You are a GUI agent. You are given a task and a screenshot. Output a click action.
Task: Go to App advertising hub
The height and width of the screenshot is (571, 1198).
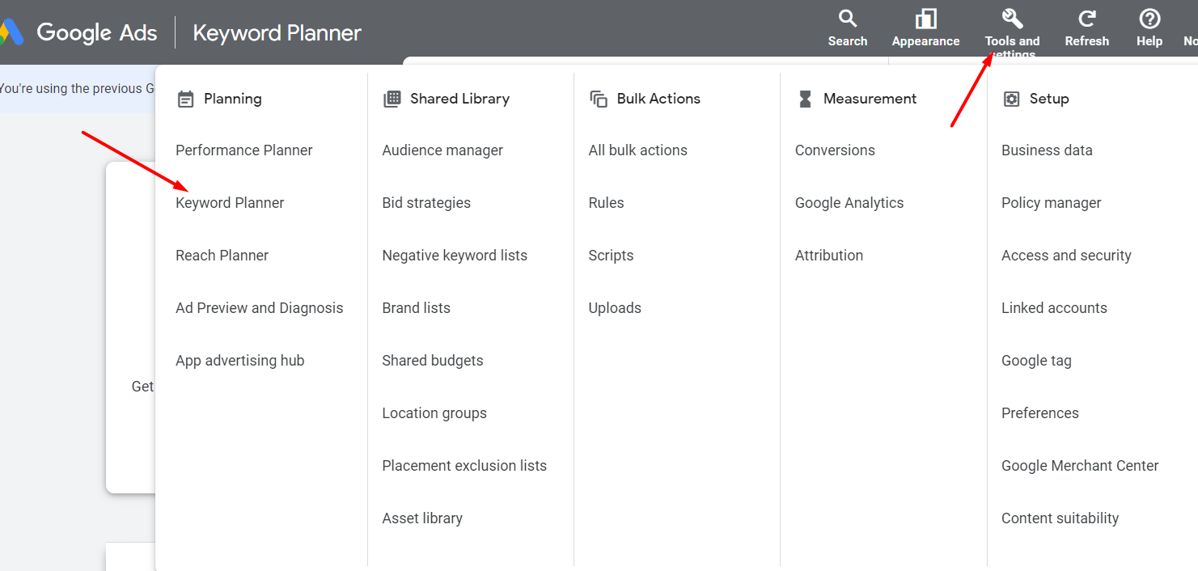[x=239, y=361]
